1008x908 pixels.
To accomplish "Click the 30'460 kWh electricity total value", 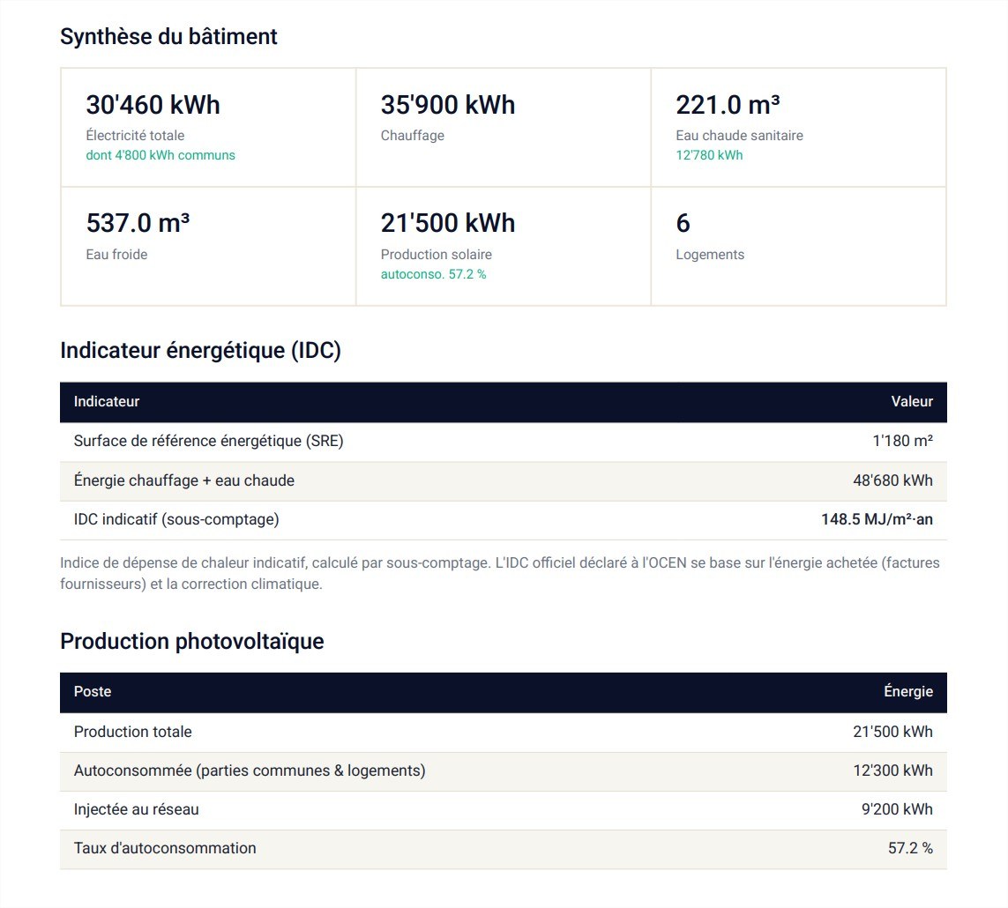I will (x=153, y=105).
